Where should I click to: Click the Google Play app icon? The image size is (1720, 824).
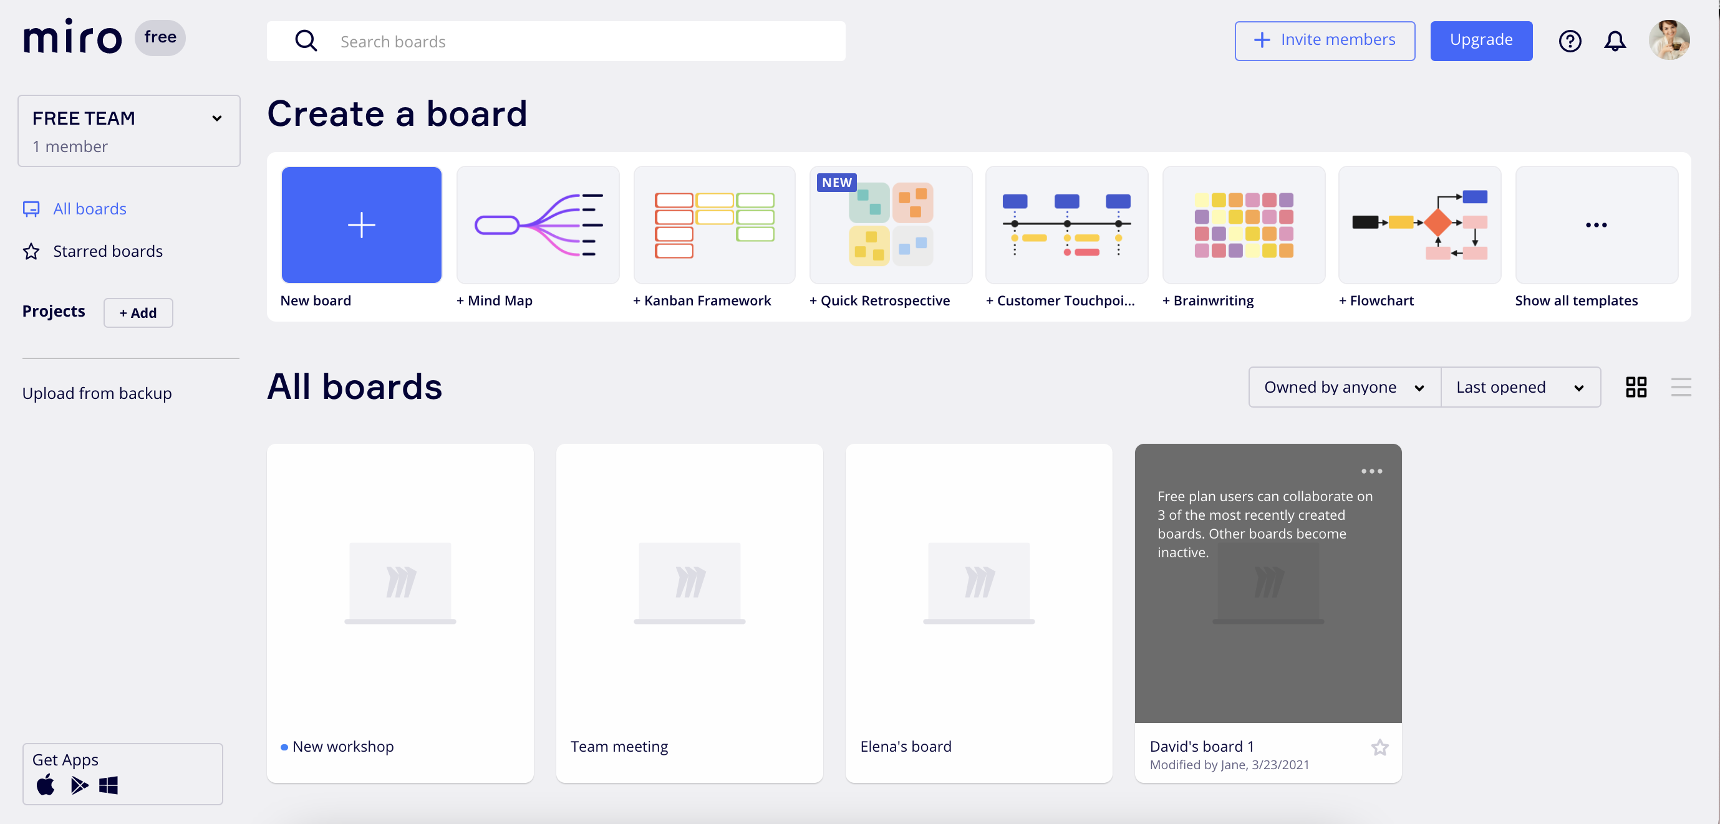coord(79,785)
